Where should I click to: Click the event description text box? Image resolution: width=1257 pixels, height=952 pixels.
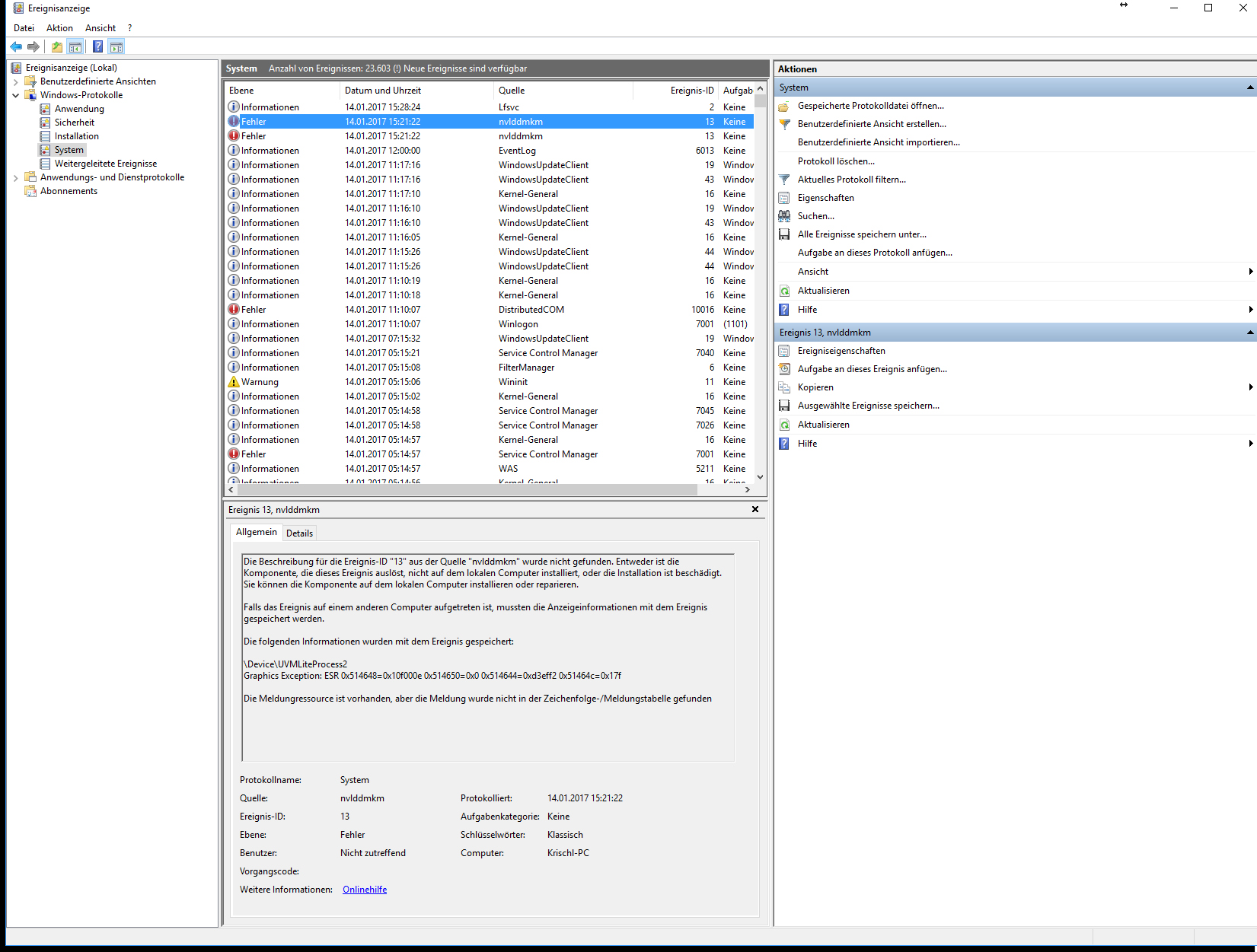coord(488,657)
